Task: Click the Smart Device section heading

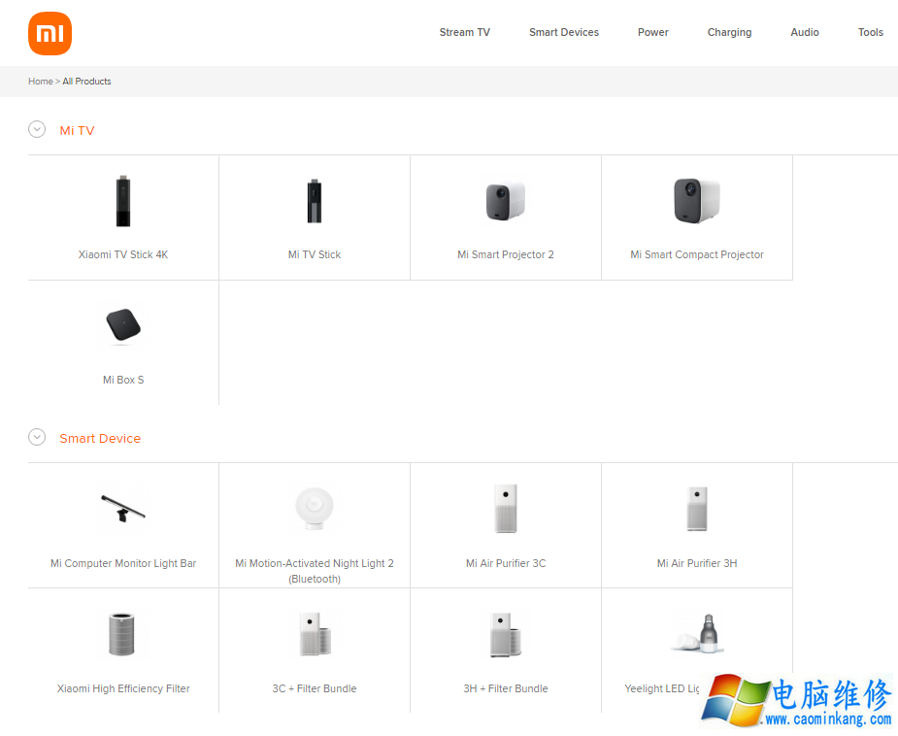Action: (100, 439)
